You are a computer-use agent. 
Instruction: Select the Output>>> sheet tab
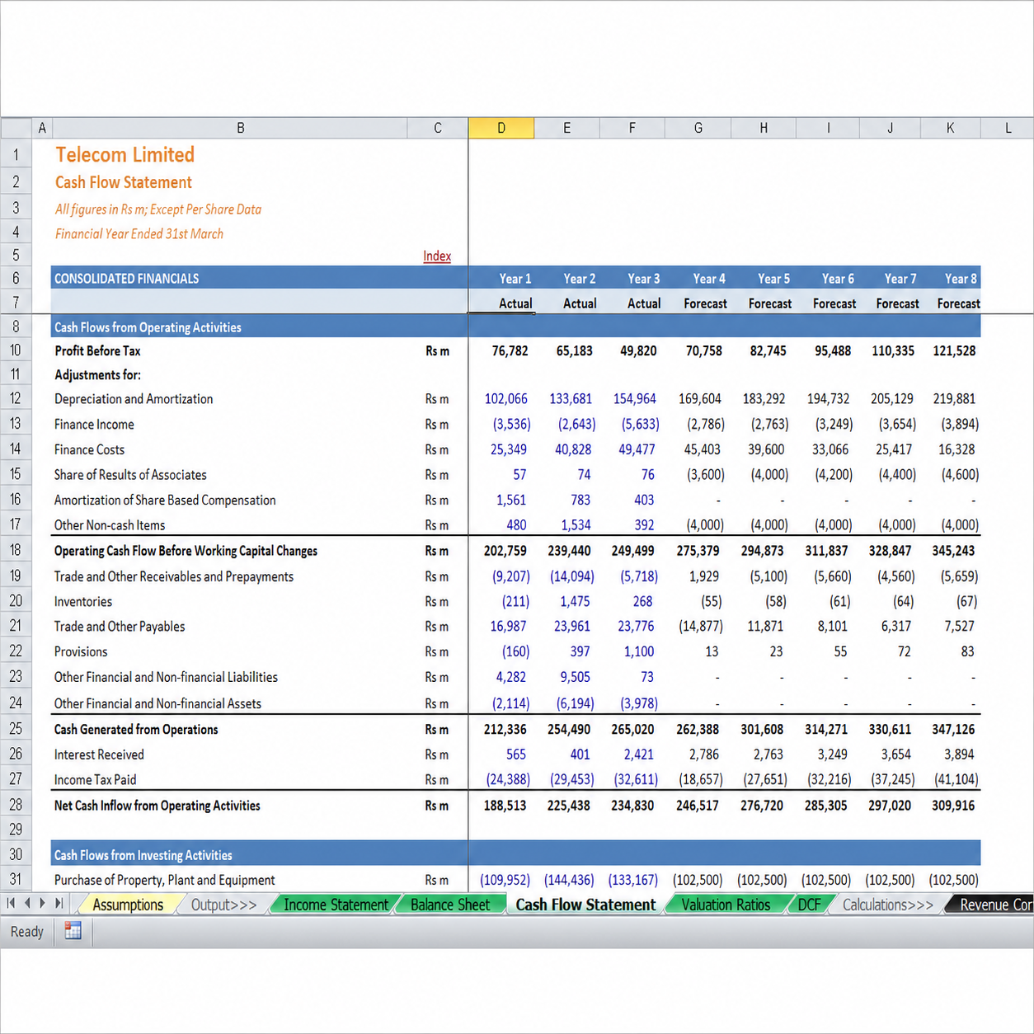[x=223, y=905]
